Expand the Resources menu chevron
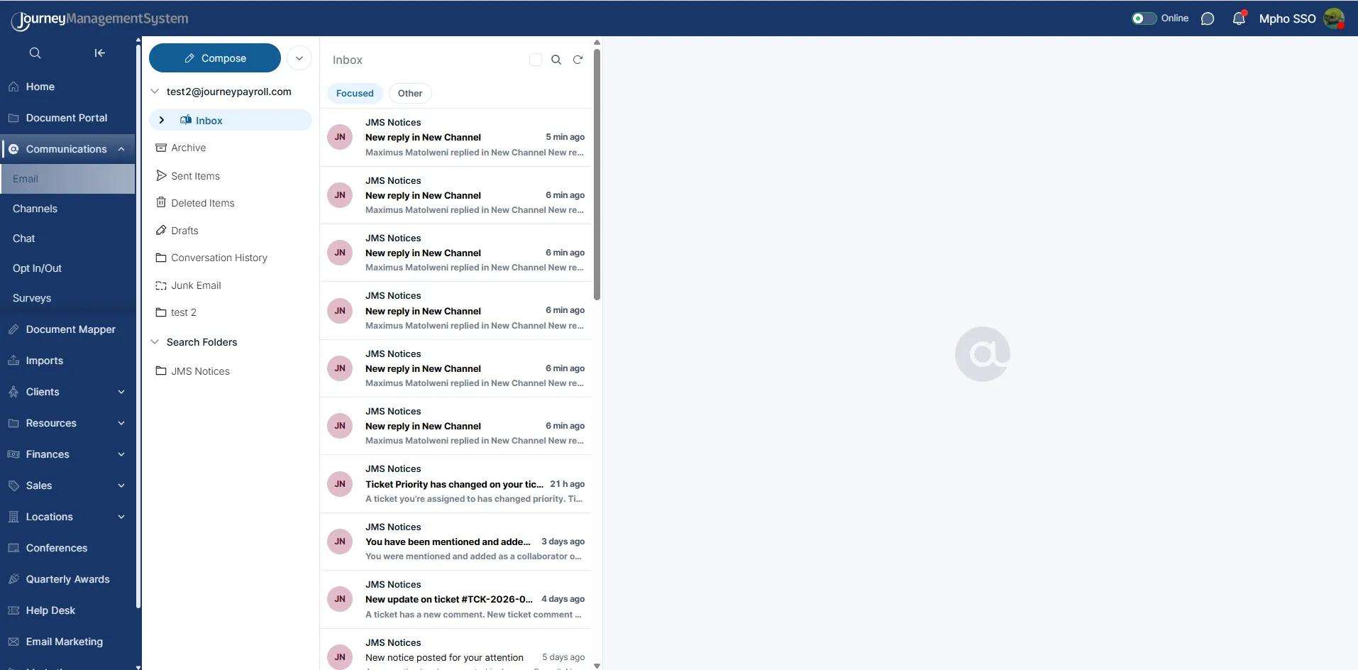The width and height of the screenshot is (1358, 670). point(121,423)
